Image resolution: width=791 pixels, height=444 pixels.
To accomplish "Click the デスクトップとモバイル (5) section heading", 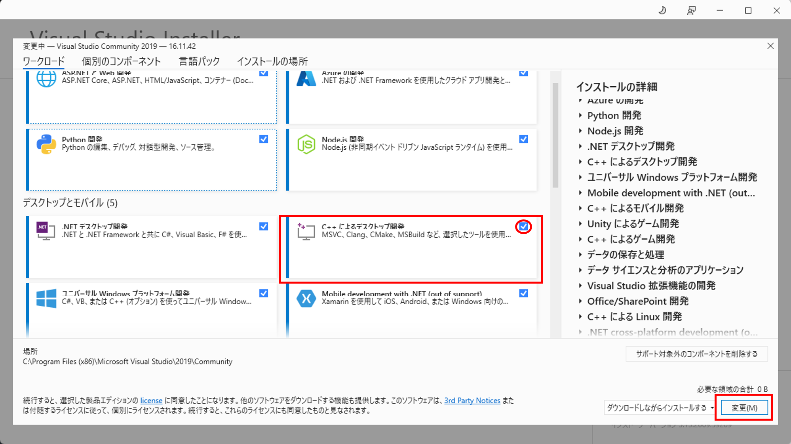I will [x=70, y=203].
